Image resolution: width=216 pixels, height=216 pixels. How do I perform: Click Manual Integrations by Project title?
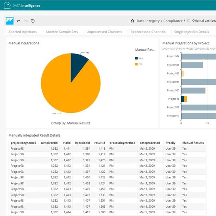pyautogui.click(x=186, y=43)
